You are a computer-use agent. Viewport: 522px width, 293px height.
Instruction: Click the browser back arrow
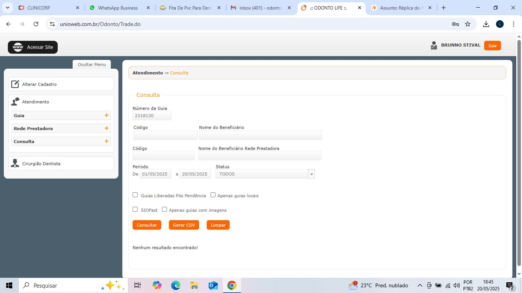8,24
